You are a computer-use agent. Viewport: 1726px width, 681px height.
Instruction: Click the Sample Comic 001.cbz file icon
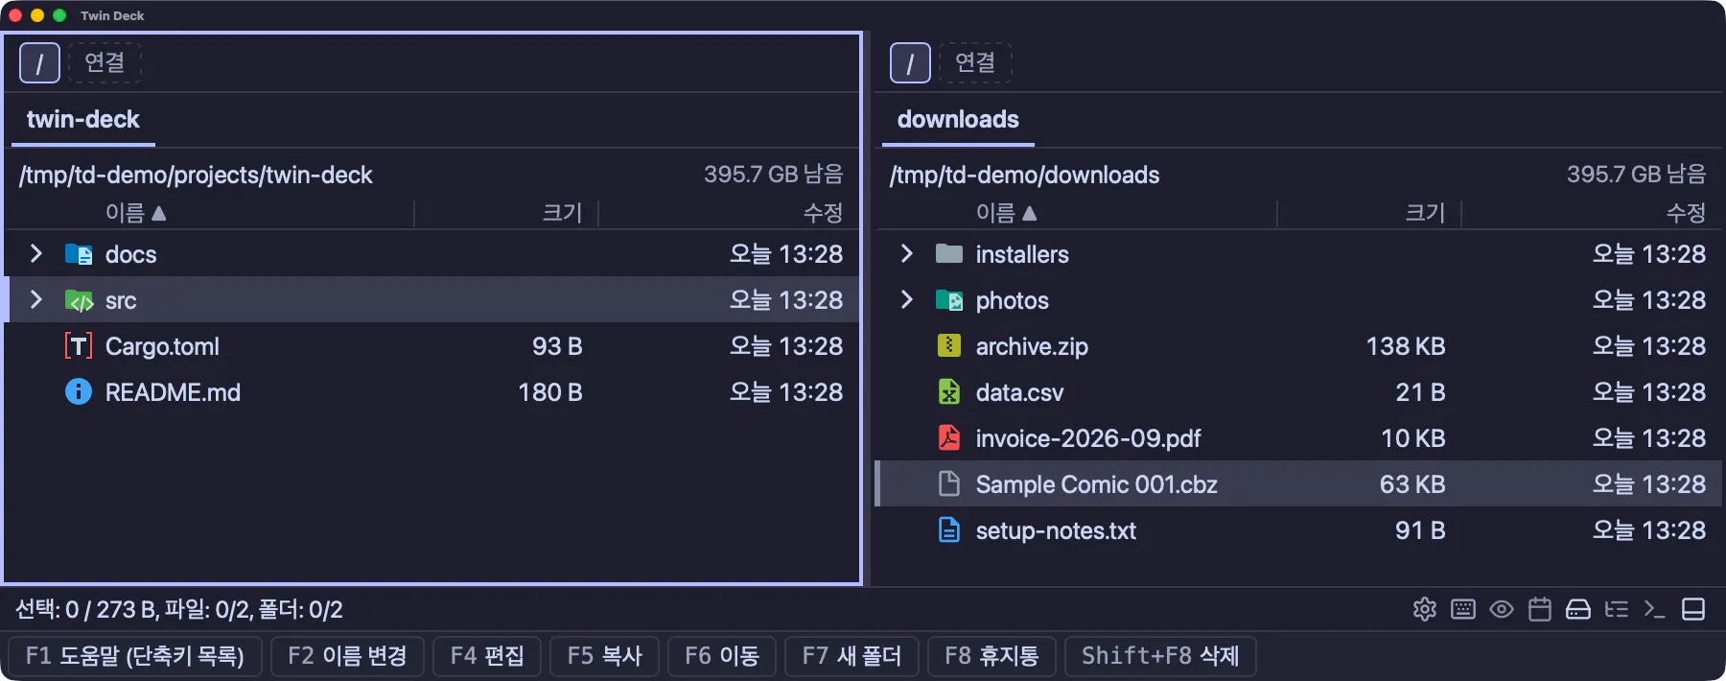(x=949, y=484)
